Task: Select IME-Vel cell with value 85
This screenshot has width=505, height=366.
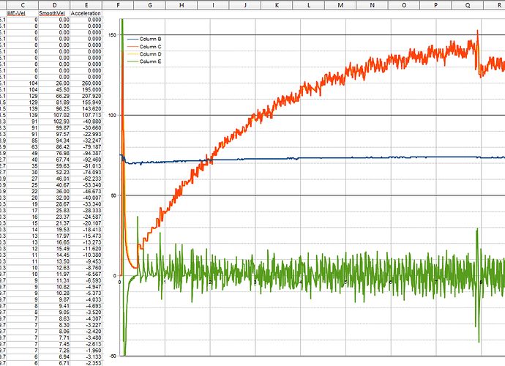Action: 23,141
